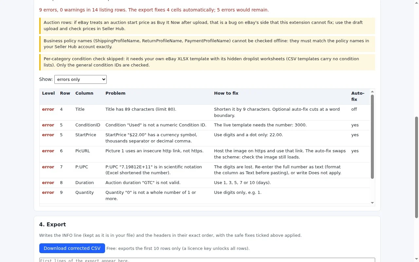
Task: Click the Level column header
Action: coord(48,93)
